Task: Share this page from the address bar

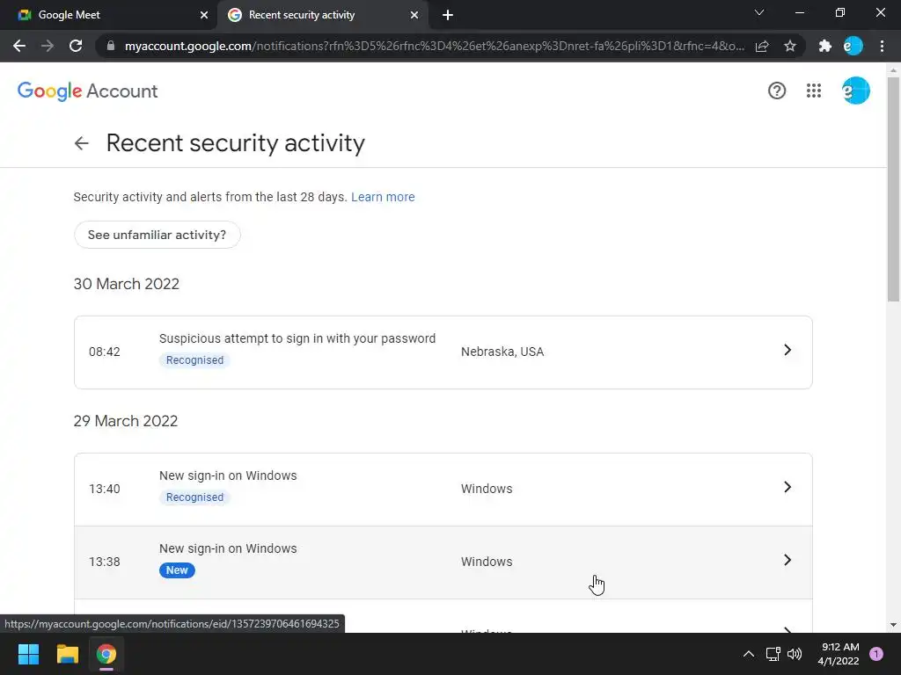Action: [762, 46]
